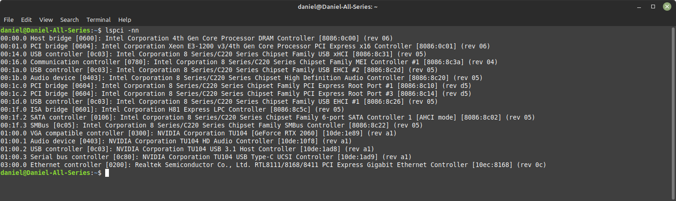Click the daniel@Daniel-All-Series title bar text
The width and height of the screenshot is (676, 201).
pos(338,7)
